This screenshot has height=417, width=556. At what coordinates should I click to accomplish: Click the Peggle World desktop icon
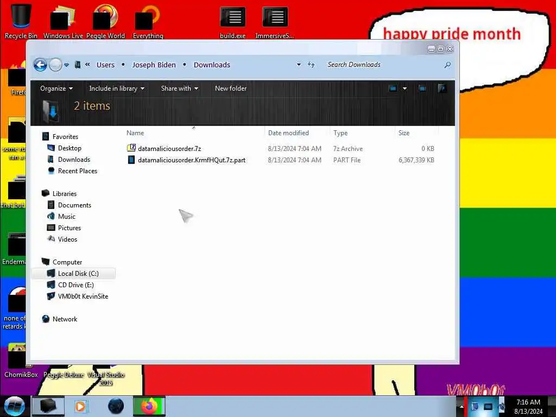tap(105, 21)
